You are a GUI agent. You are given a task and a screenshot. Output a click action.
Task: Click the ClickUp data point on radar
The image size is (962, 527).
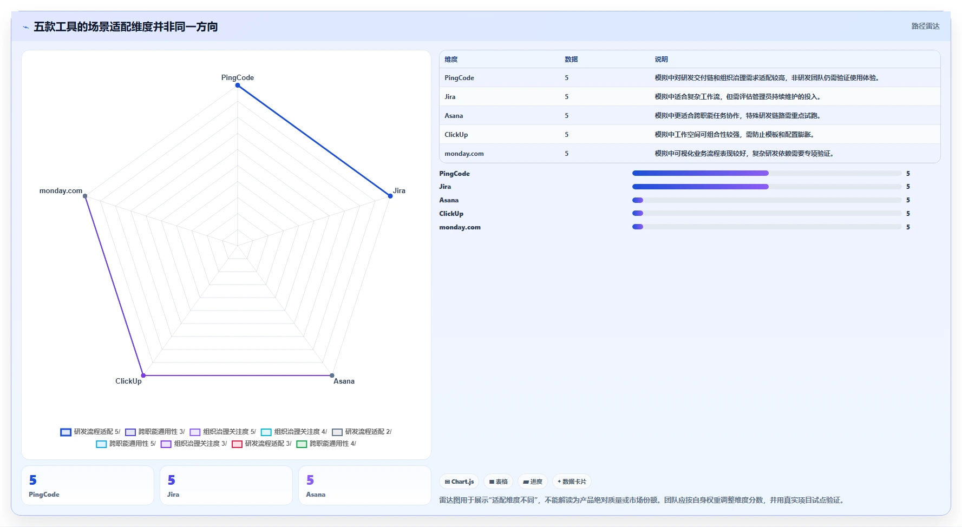(143, 375)
